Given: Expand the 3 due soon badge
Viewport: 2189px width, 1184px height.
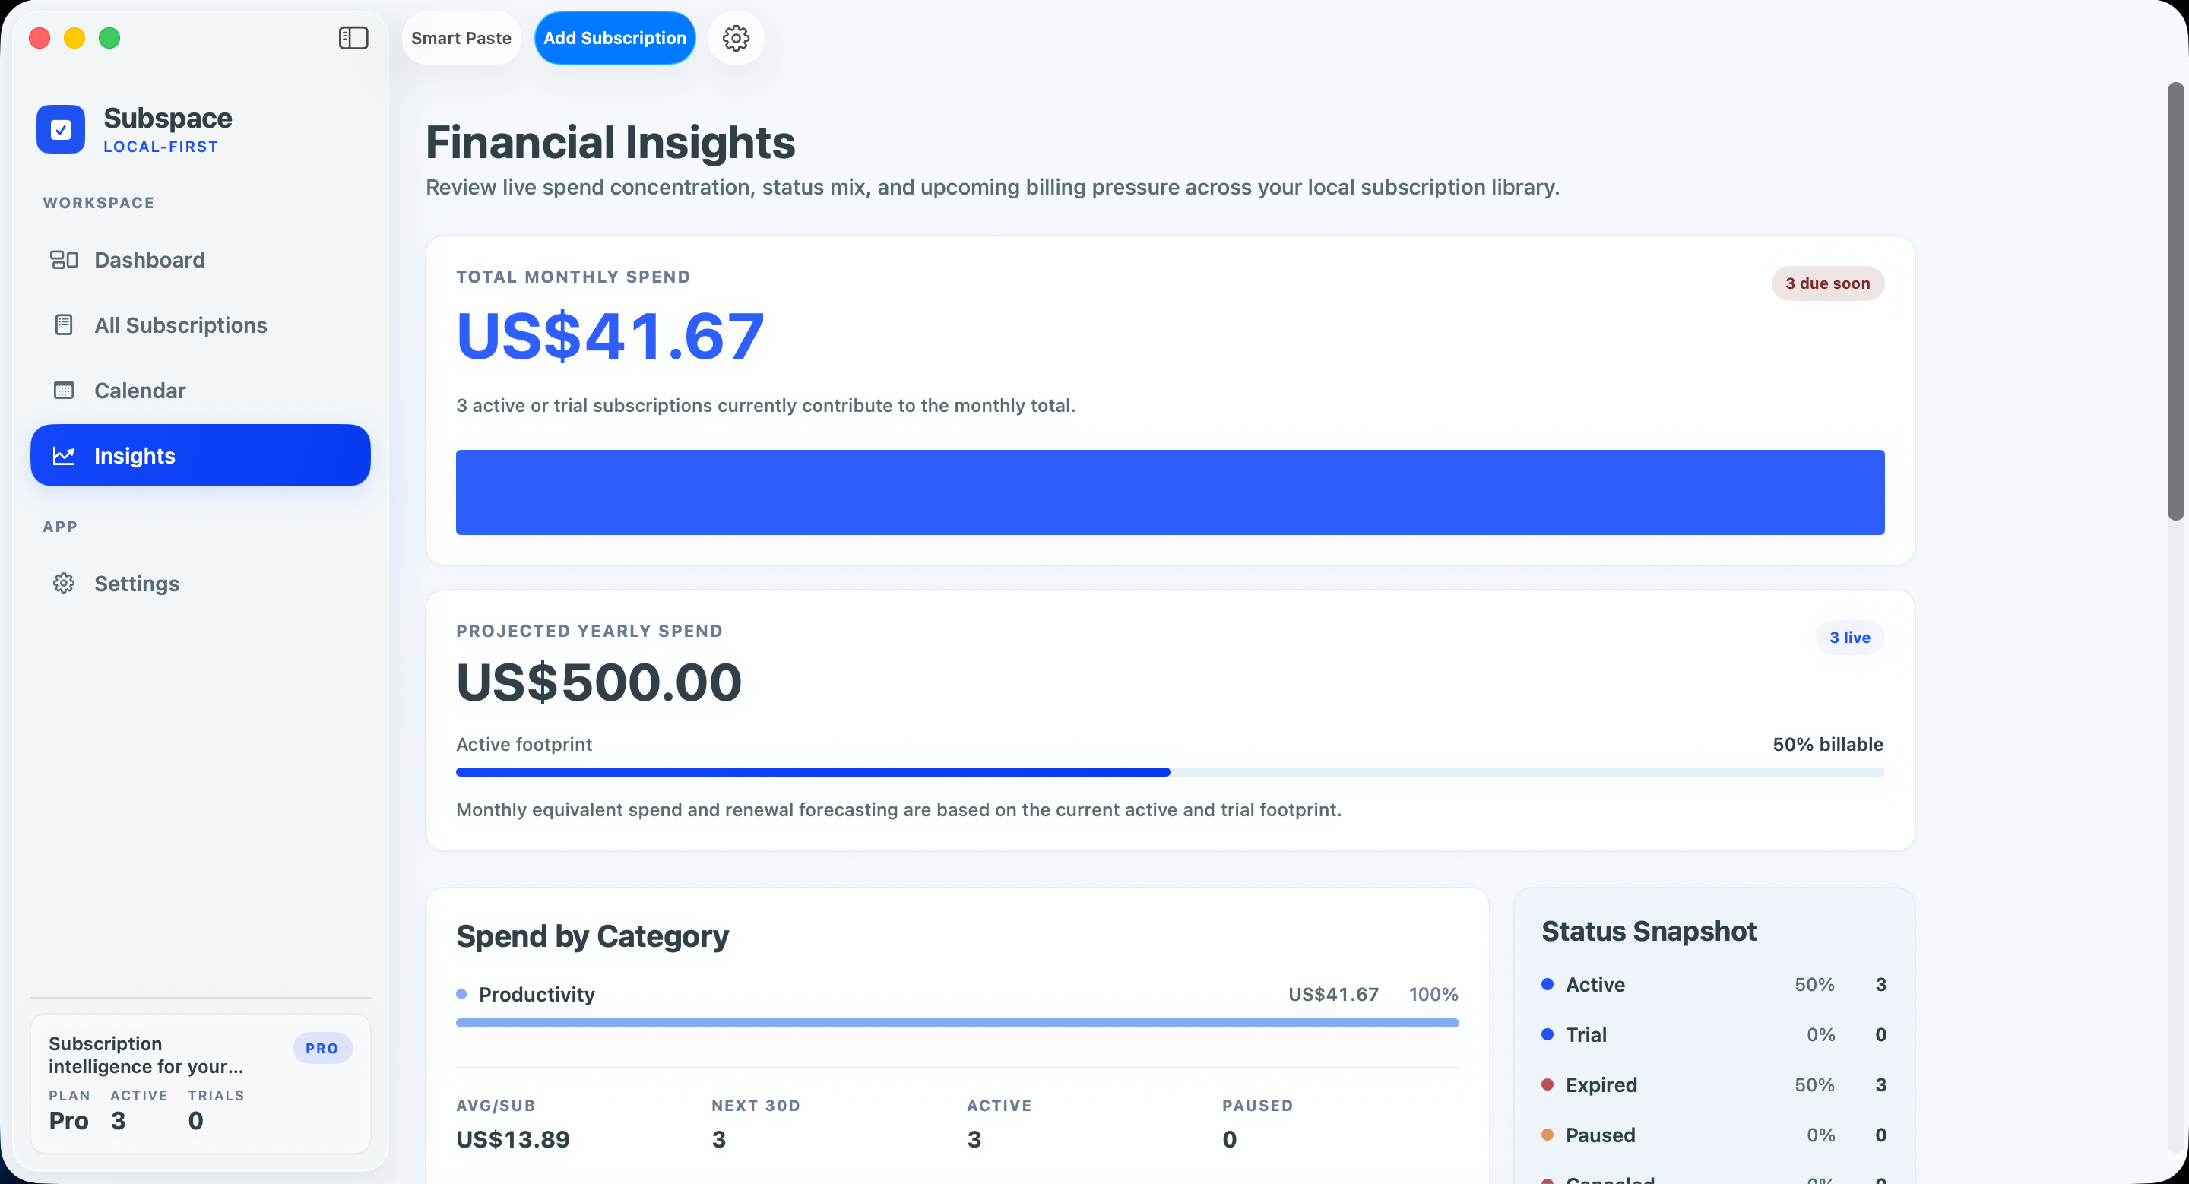Looking at the screenshot, I should (x=1827, y=283).
